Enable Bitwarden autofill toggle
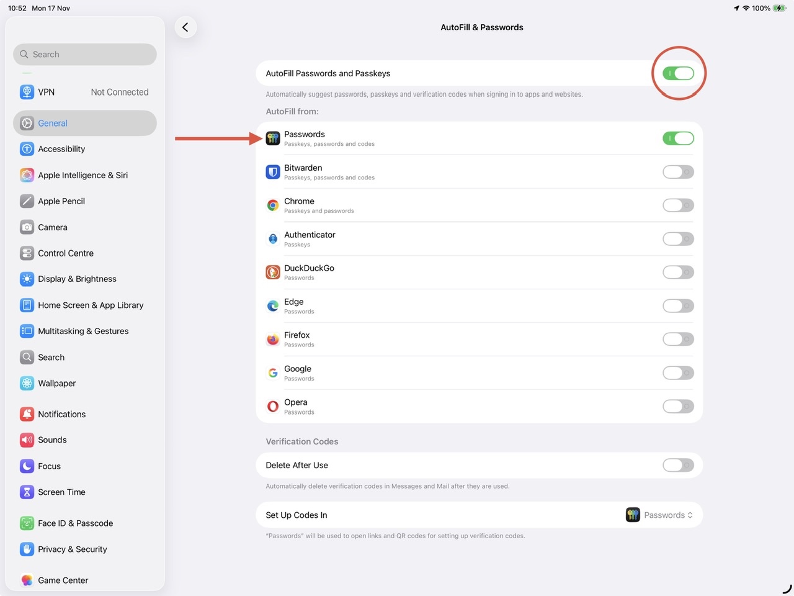The height and width of the screenshot is (596, 794). point(678,172)
